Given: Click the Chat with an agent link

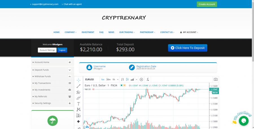Looking at the screenshot, I should click(x=73, y=4).
